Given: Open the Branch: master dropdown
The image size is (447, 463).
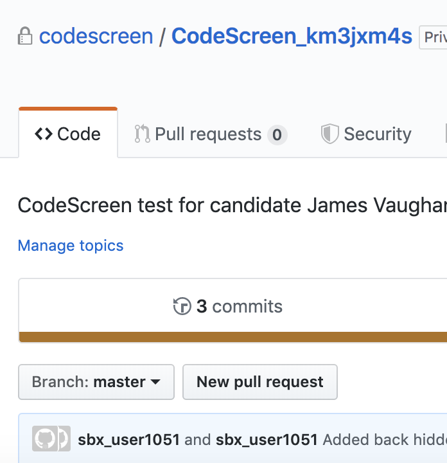Looking at the screenshot, I should (x=96, y=382).
